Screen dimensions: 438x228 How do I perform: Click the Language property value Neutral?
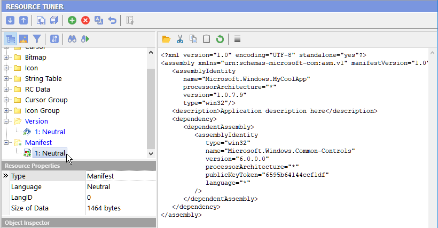pyautogui.click(x=98, y=187)
